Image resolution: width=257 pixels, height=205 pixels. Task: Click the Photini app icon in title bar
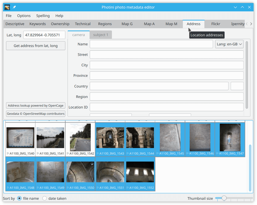[7, 7]
